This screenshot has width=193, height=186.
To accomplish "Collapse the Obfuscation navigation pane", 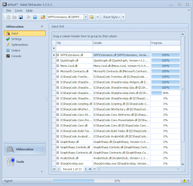I will 42,27.
